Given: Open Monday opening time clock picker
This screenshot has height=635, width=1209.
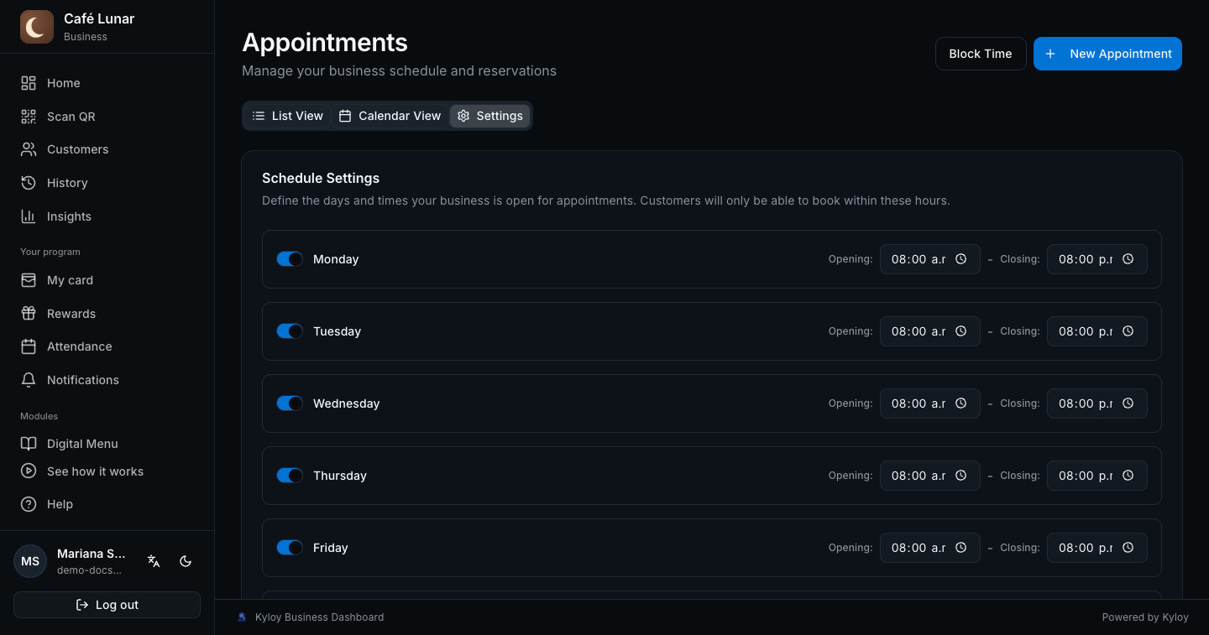Looking at the screenshot, I should coord(961,259).
